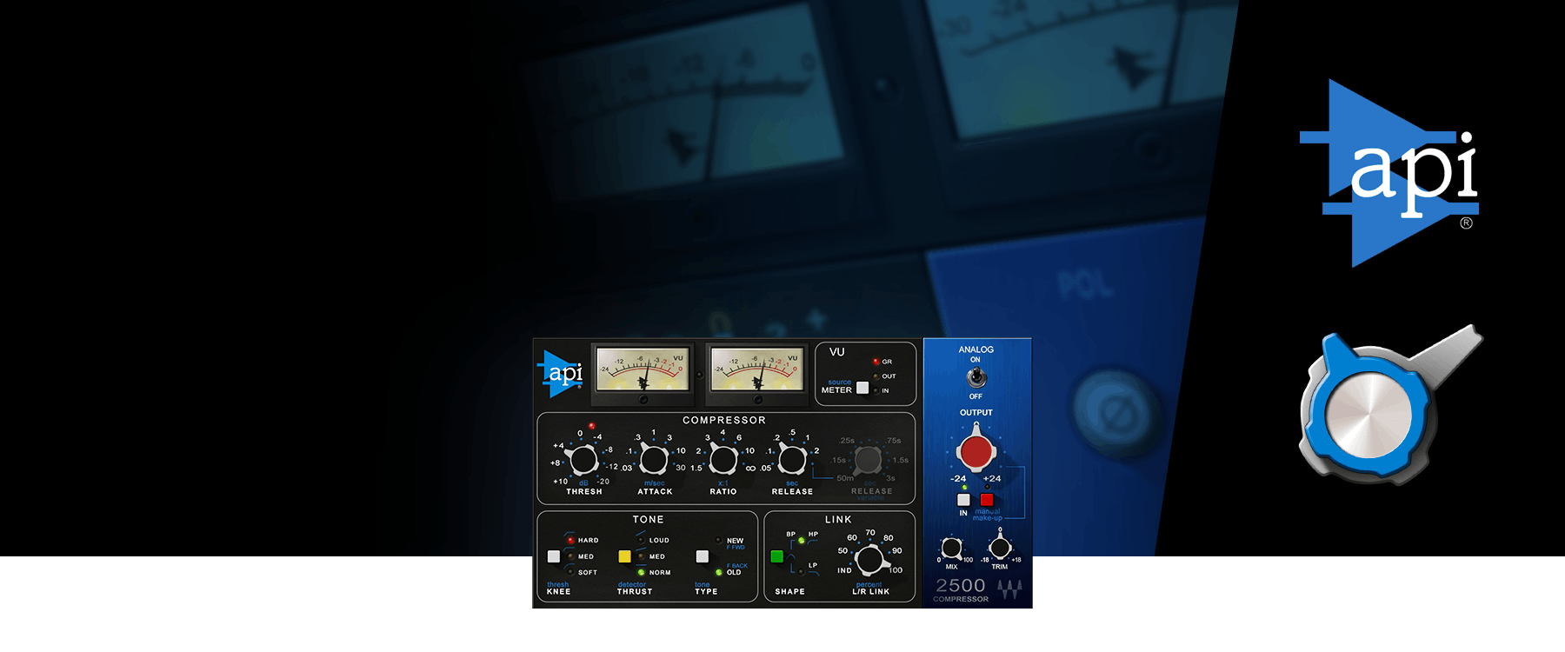The height and width of the screenshot is (652, 1565).
Task: Click the lit BP/HP shape LED
Action: tap(801, 541)
